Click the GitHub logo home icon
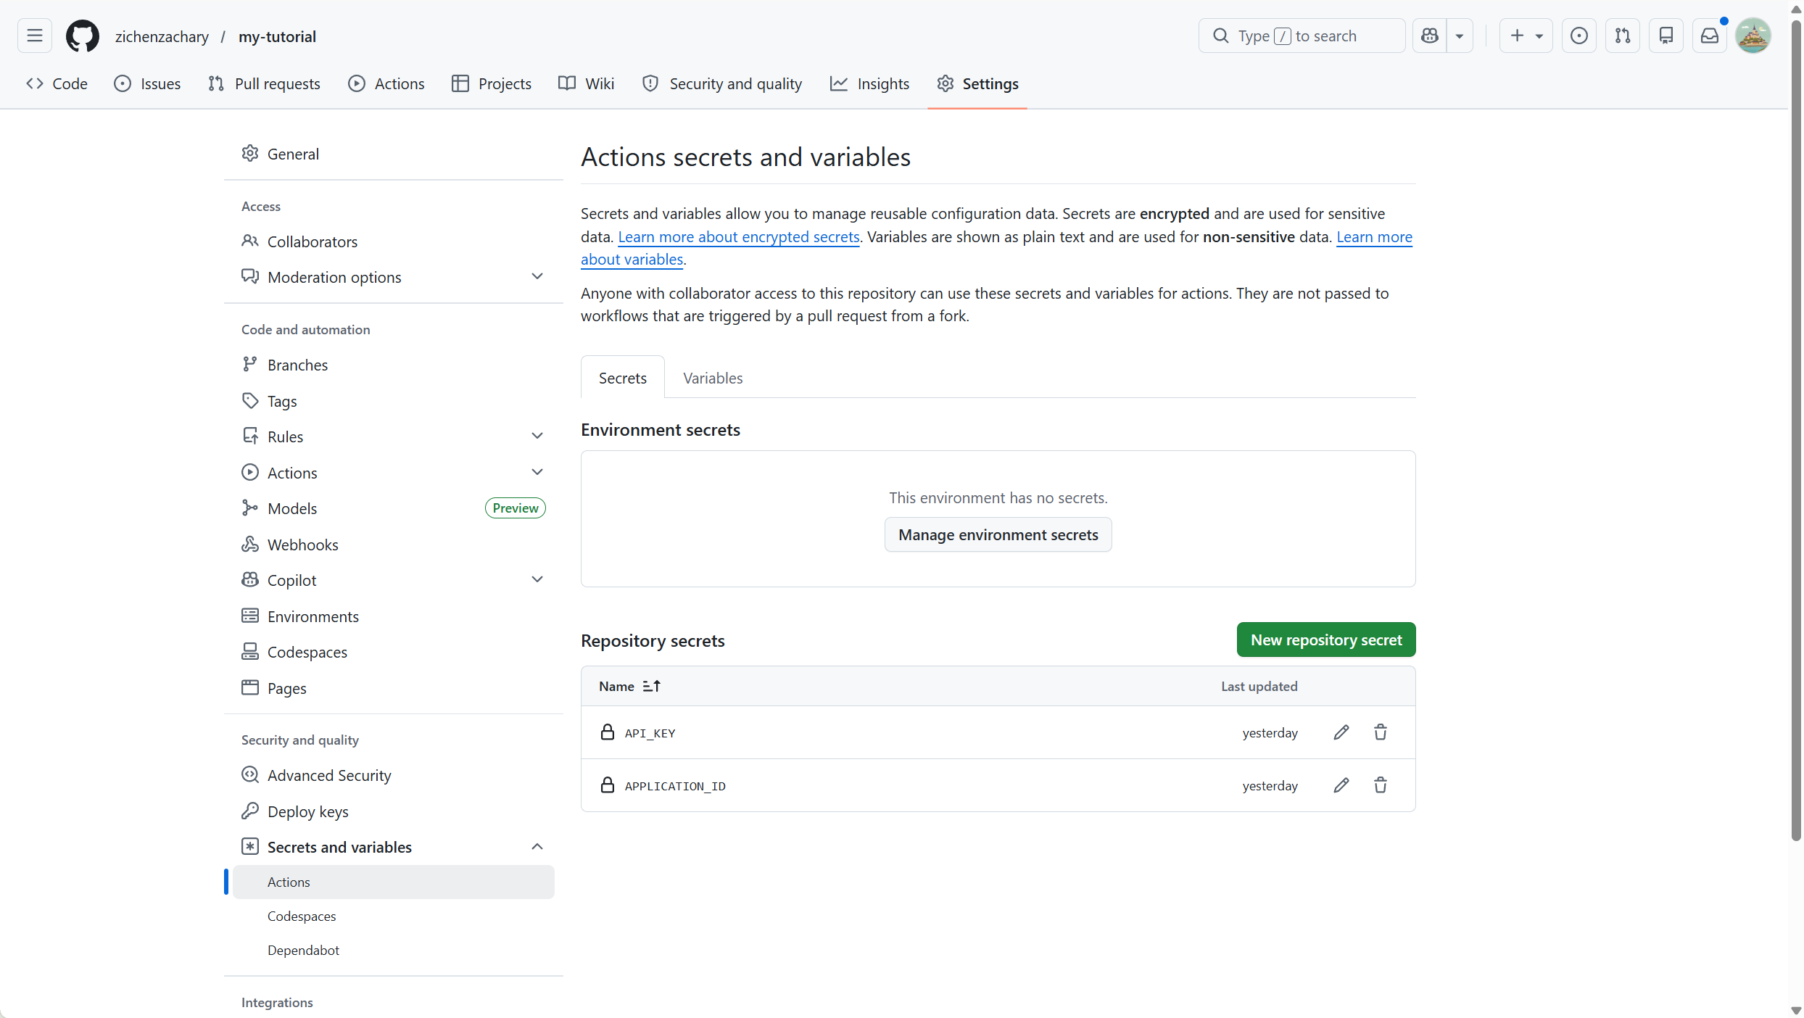This screenshot has height=1018, width=1804. coord(83,36)
